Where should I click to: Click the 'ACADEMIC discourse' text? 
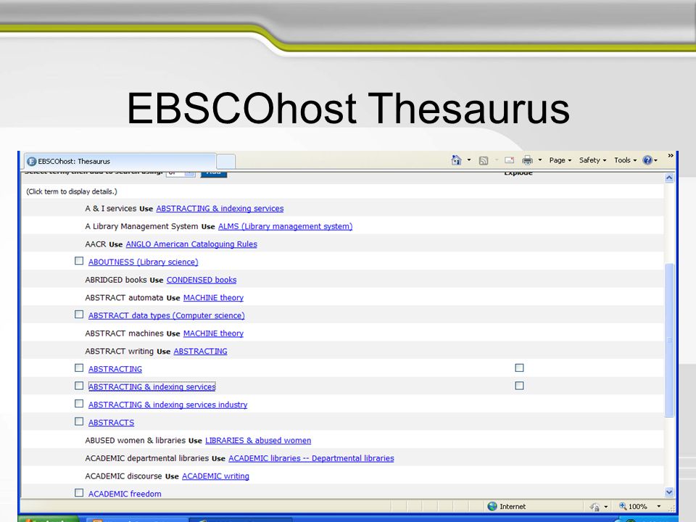pyautogui.click(x=123, y=476)
